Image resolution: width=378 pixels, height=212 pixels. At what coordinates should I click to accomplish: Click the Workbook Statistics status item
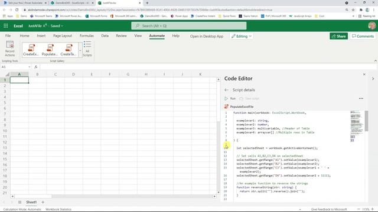pos(58,210)
